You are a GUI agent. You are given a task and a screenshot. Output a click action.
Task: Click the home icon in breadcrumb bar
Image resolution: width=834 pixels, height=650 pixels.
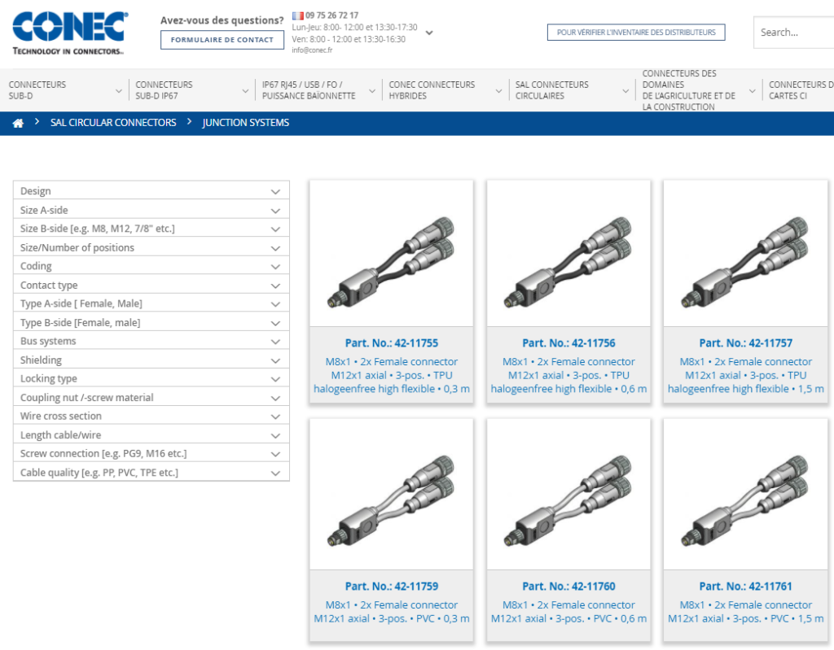click(x=18, y=123)
